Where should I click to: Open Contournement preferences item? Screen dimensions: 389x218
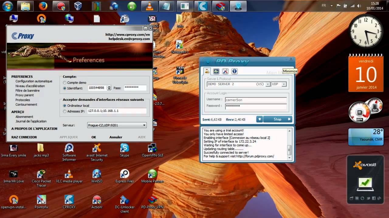click(26, 104)
